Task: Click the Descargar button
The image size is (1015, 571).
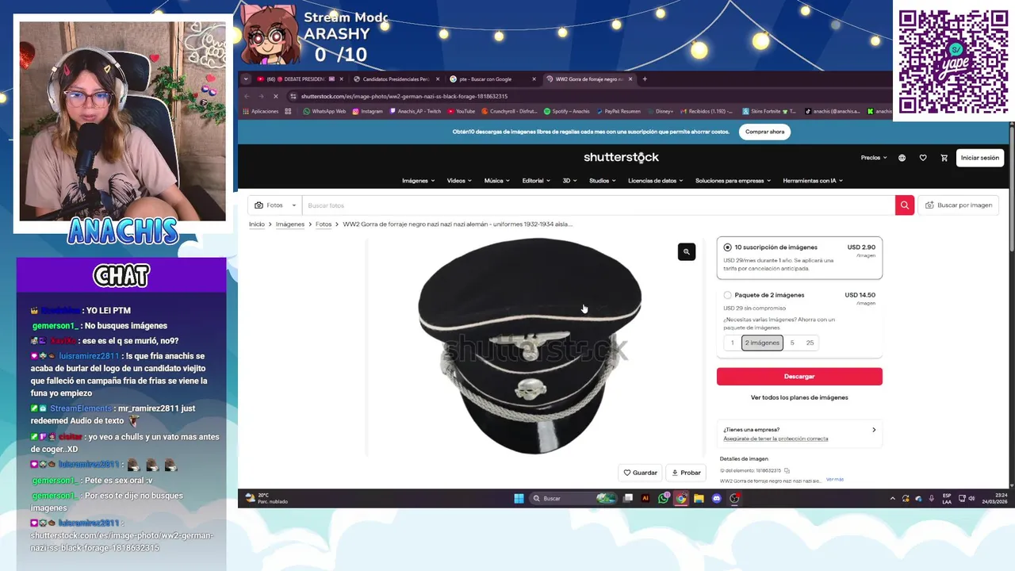Action: tap(799, 377)
